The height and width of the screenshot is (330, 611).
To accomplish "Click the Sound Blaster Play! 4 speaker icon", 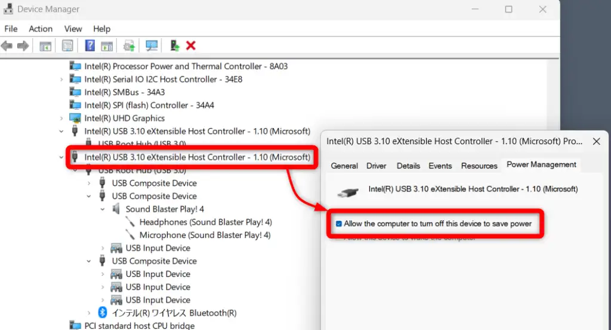I will point(116,209).
